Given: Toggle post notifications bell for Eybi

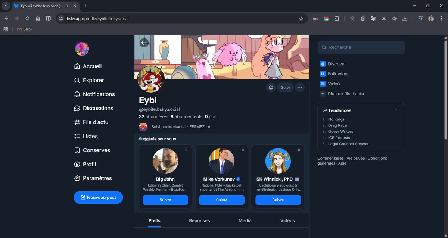Looking at the screenshot, I should tap(271, 87).
